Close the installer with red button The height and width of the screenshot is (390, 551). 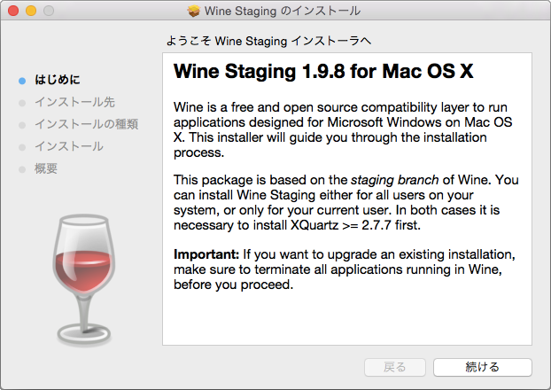(x=13, y=11)
